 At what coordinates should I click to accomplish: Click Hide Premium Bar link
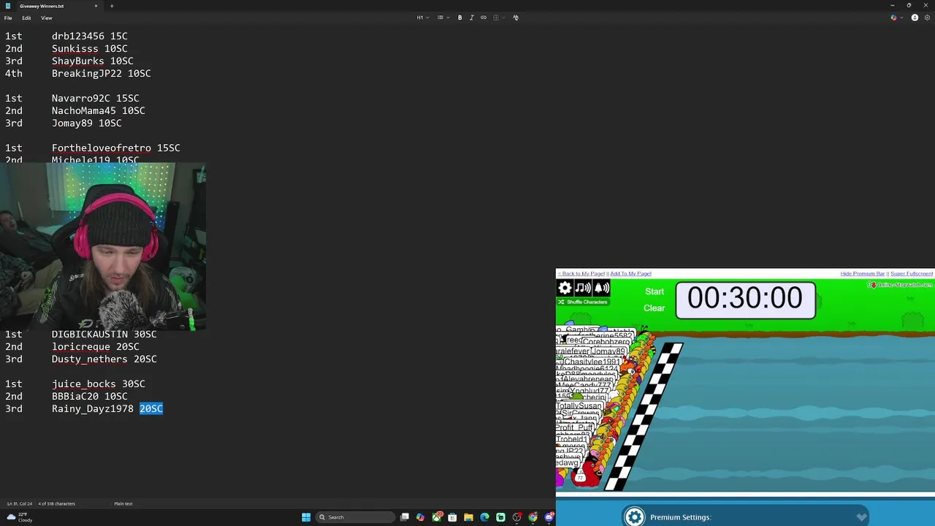tap(862, 274)
